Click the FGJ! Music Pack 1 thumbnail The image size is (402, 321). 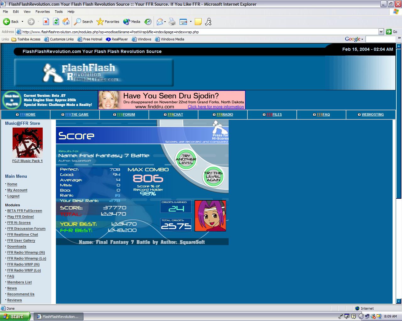[27, 143]
